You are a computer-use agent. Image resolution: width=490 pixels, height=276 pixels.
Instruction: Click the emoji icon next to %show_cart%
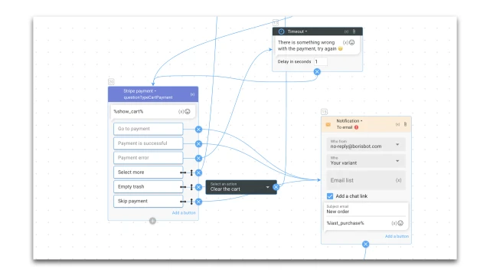(x=188, y=111)
